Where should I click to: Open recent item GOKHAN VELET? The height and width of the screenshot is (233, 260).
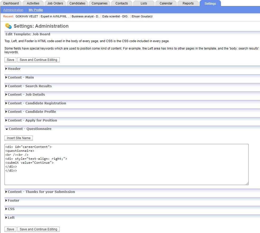[27, 16]
